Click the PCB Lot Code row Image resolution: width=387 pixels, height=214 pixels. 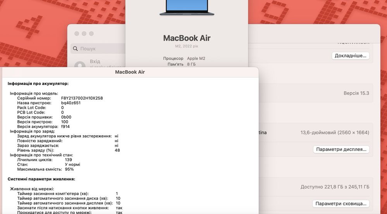(40, 112)
